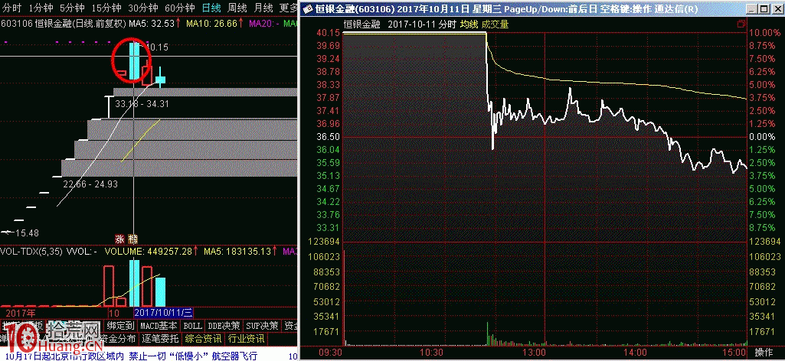Click the 榜 marker icon under chart

(x=132, y=239)
